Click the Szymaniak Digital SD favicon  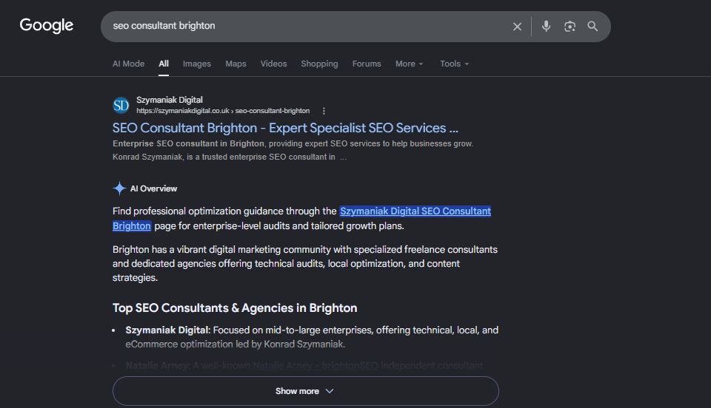point(121,106)
